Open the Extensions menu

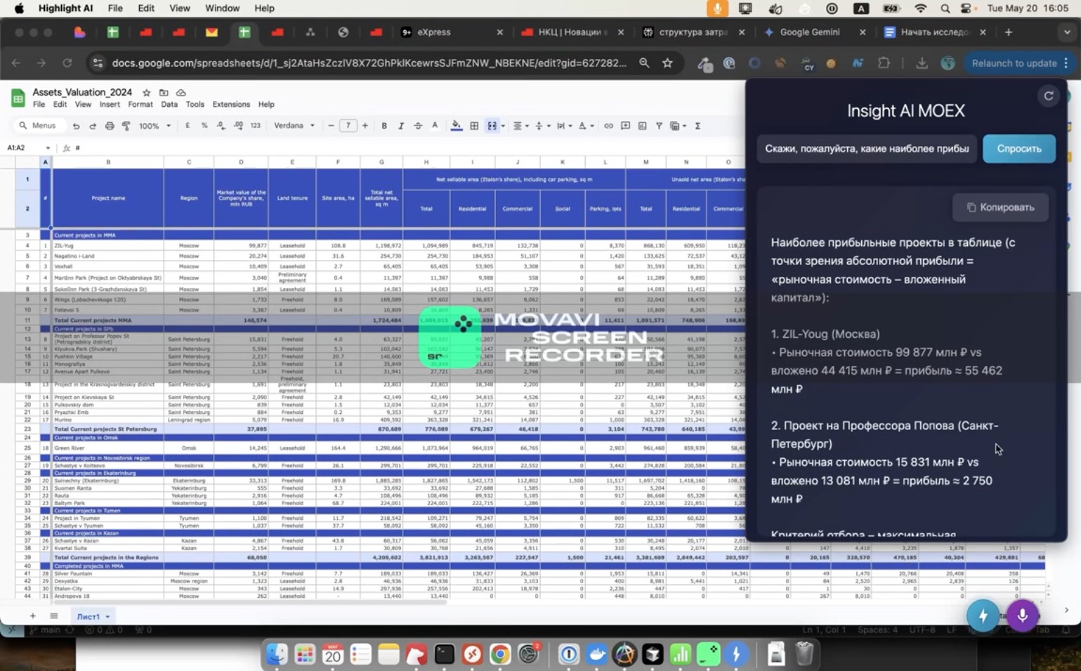click(x=230, y=104)
